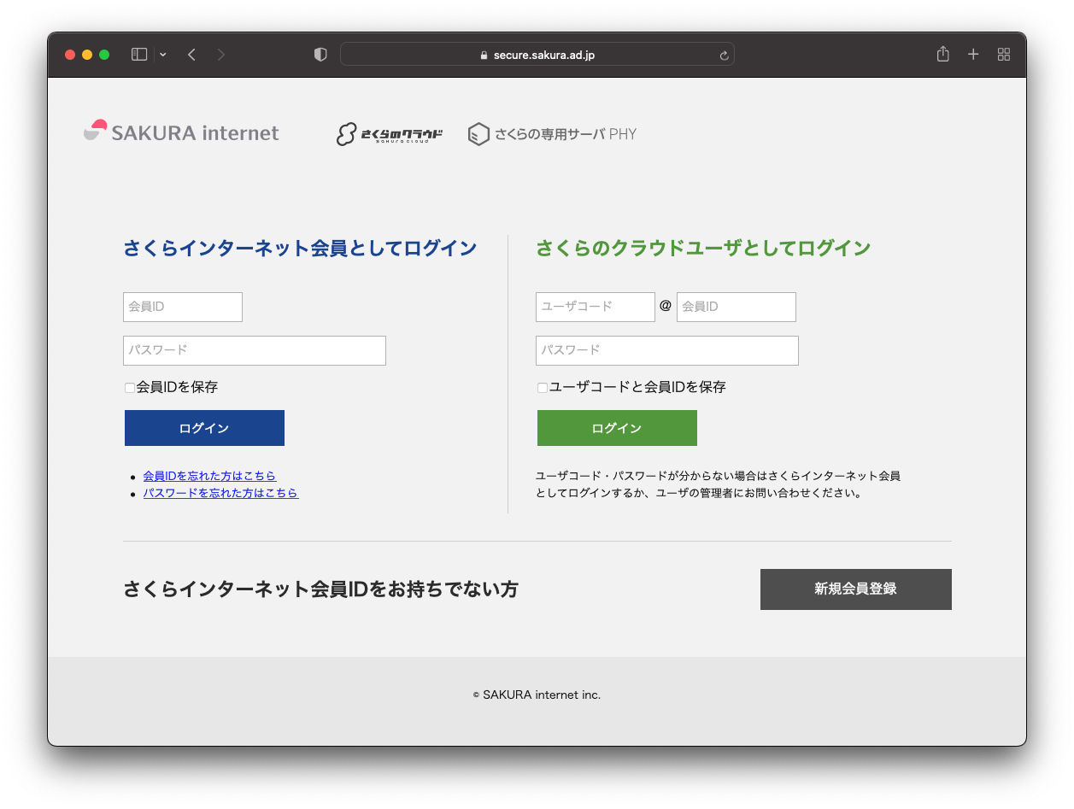Image resolution: width=1074 pixels, height=809 pixels.
Task: Open the さくらのクラウド logo link
Action: click(x=390, y=134)
